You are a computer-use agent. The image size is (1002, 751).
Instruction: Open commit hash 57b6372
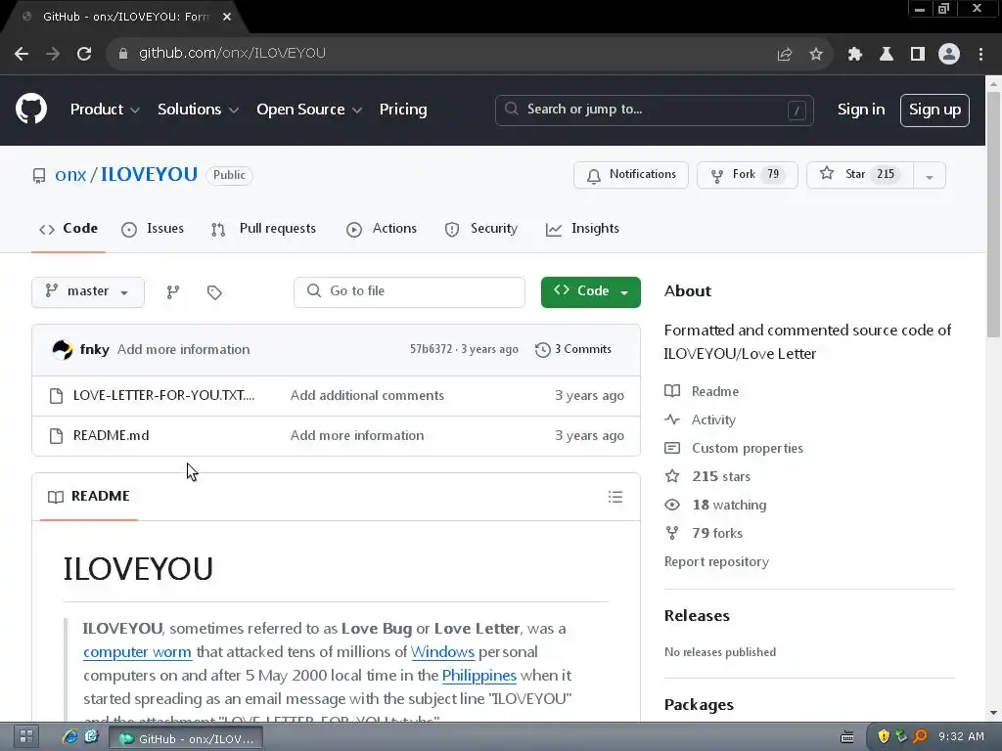click(x=431, y=349)
